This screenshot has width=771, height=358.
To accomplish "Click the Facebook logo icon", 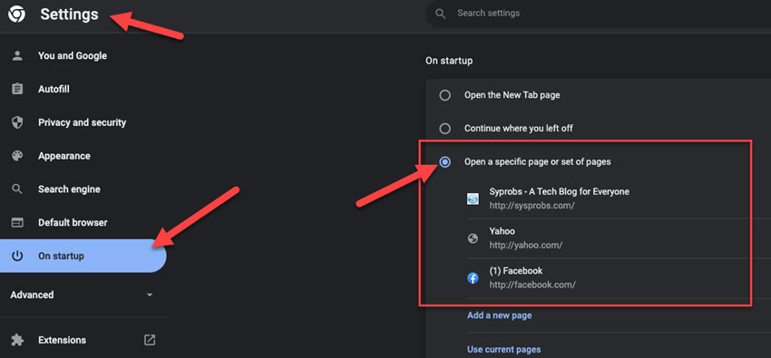I will [x=473, y=278].
